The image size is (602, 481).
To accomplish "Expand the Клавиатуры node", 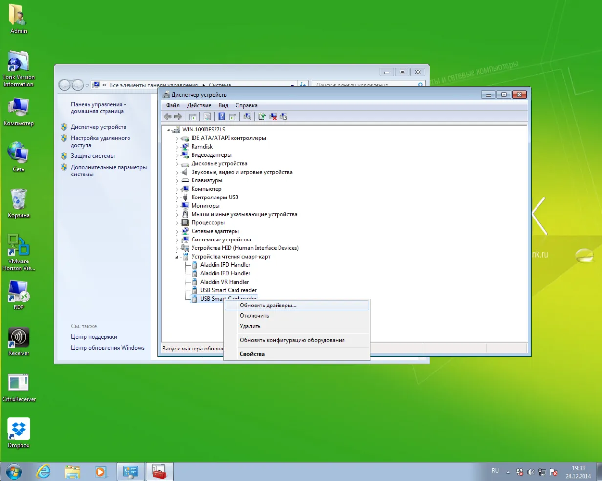I will pyautogui.click(x=178, y=181).
